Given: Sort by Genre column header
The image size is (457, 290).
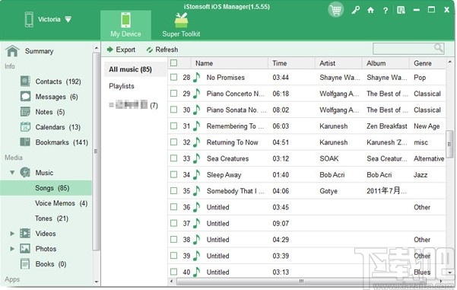Looking at the screenshot, I should [427, 63].
